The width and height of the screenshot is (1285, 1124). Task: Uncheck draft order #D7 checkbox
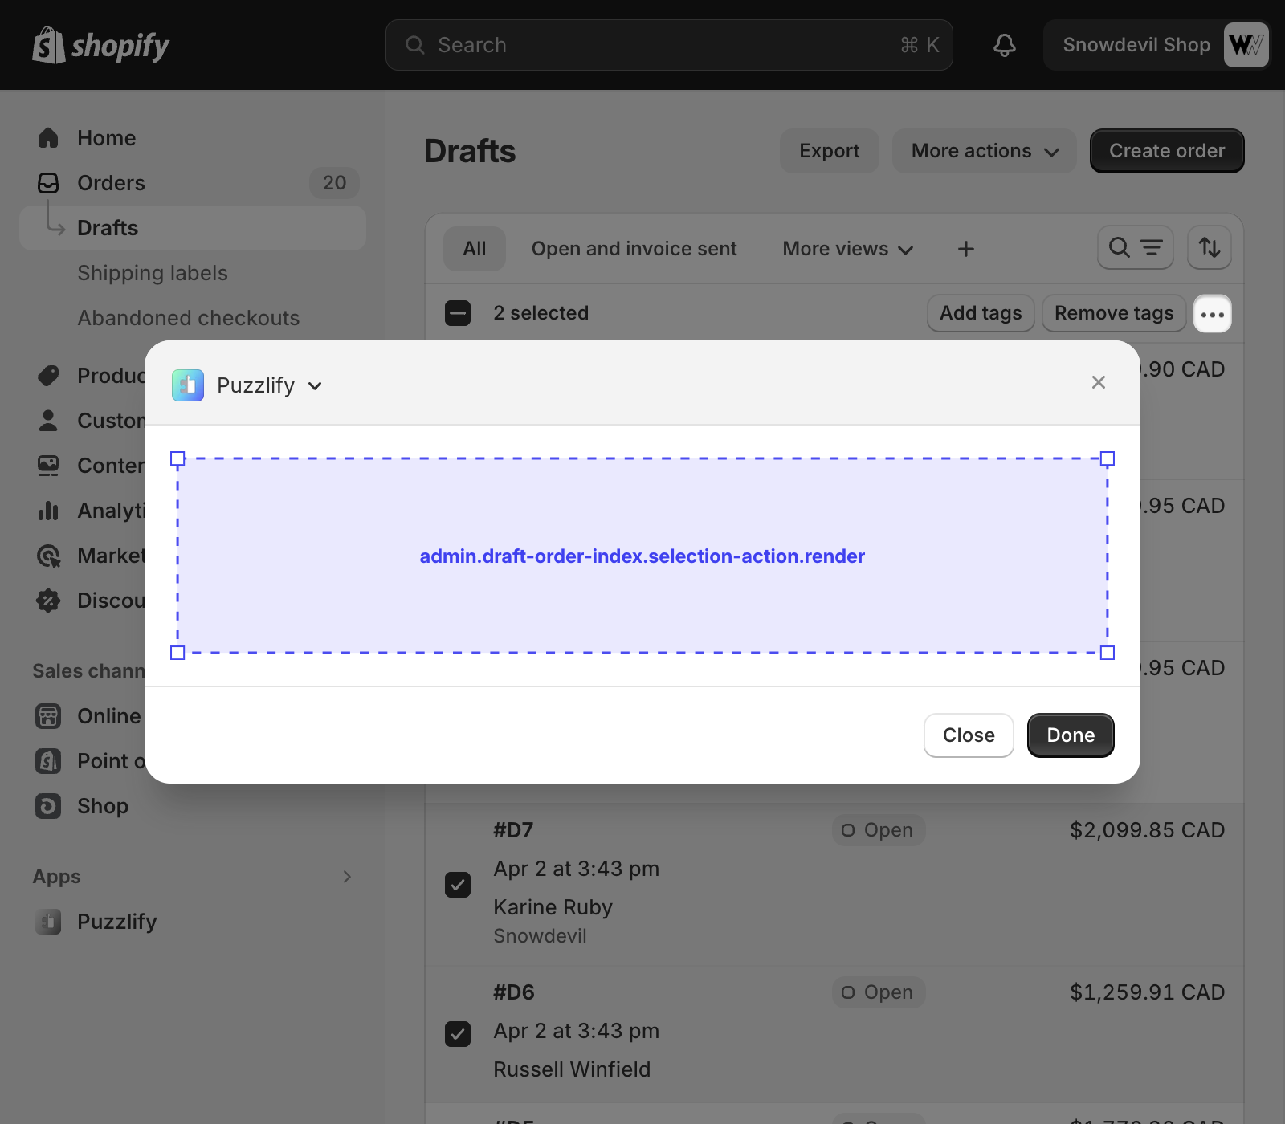(x=458, y=885)
